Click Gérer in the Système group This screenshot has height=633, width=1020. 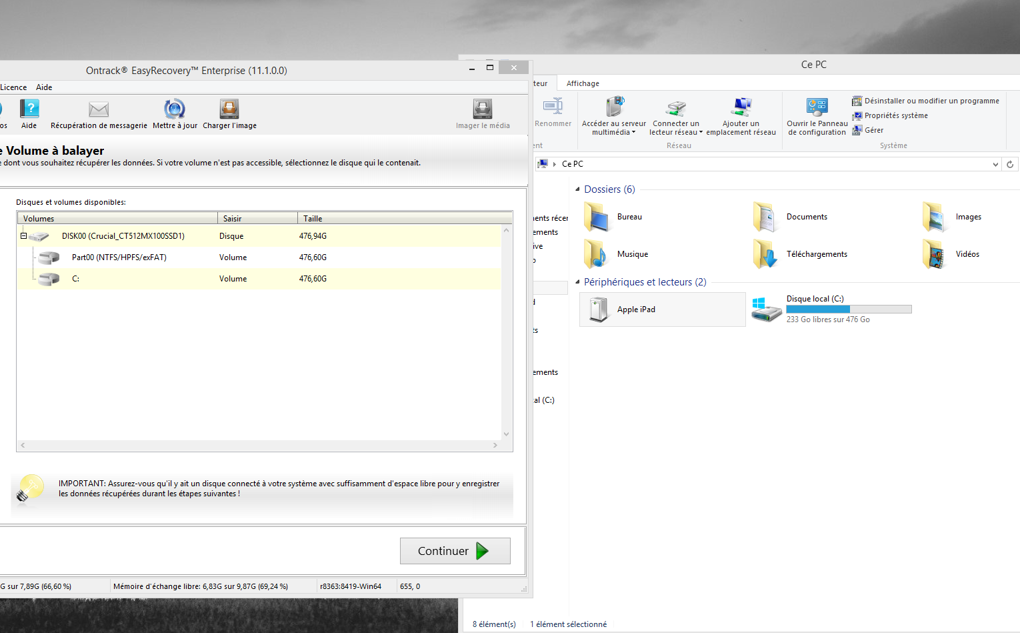tap(867, 130)
